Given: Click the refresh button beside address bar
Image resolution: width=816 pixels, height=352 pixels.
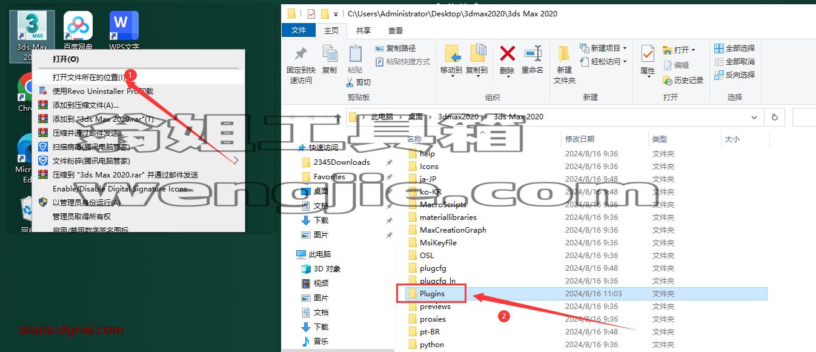Looking at the screenshot, I should pos(774,117).
